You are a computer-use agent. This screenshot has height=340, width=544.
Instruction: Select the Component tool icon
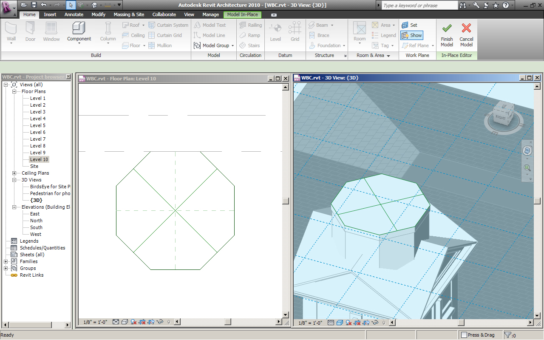point(79,28)
